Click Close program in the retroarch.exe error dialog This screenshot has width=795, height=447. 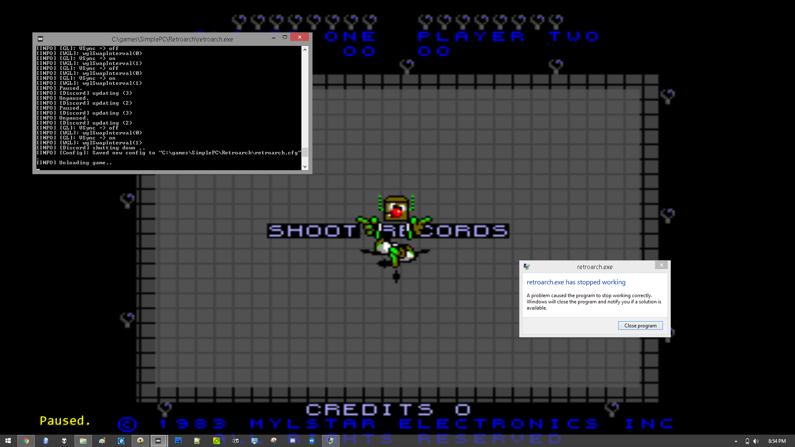click(640, 325)
